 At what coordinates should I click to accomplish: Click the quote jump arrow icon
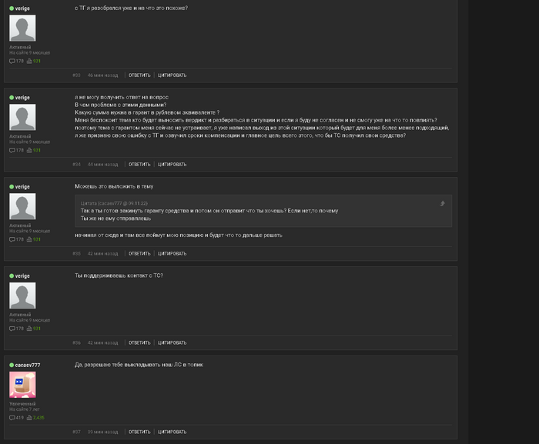tap(443, 203)
